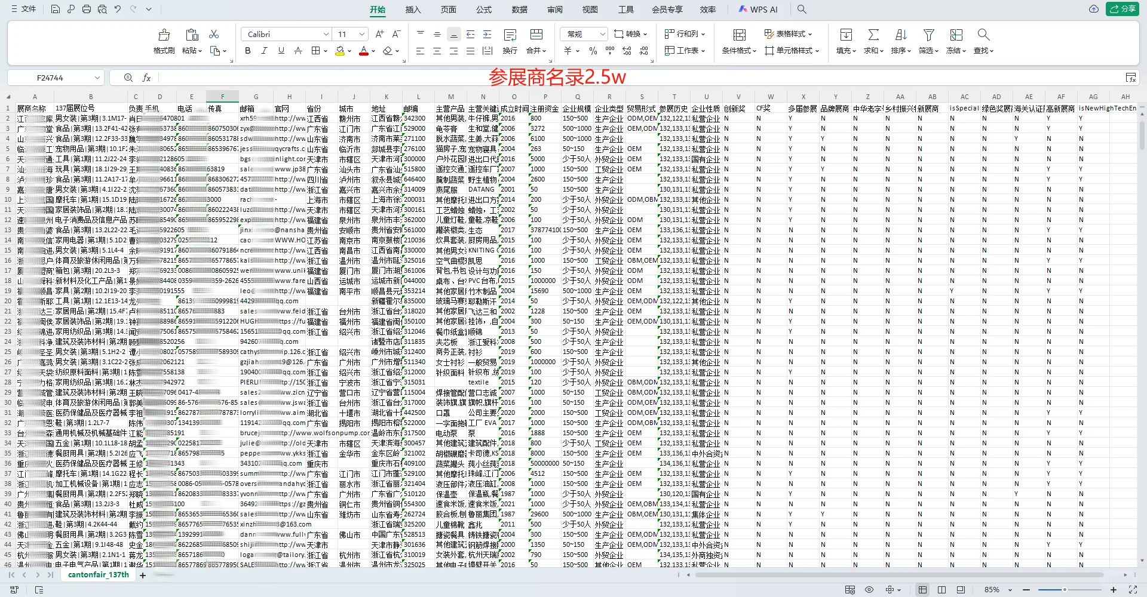Expand the Name Box dropdown for F24744
Screen dimensions: 1147x597
coord(97,78)
